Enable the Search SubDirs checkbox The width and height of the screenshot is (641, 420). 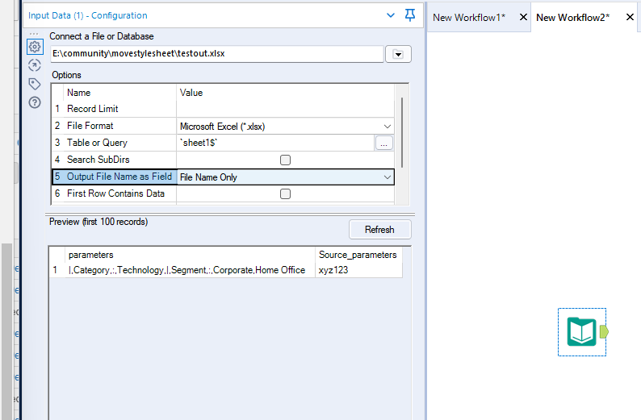point(285,160)
